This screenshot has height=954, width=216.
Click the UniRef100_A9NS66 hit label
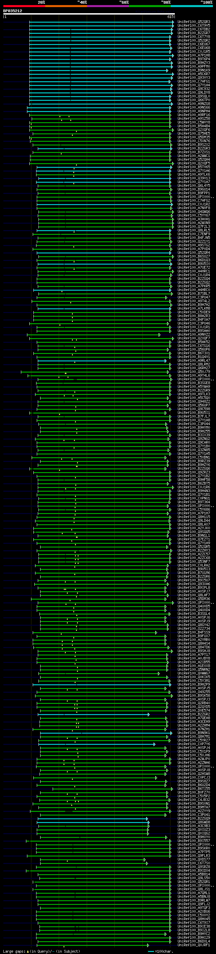tap(194, 107)
